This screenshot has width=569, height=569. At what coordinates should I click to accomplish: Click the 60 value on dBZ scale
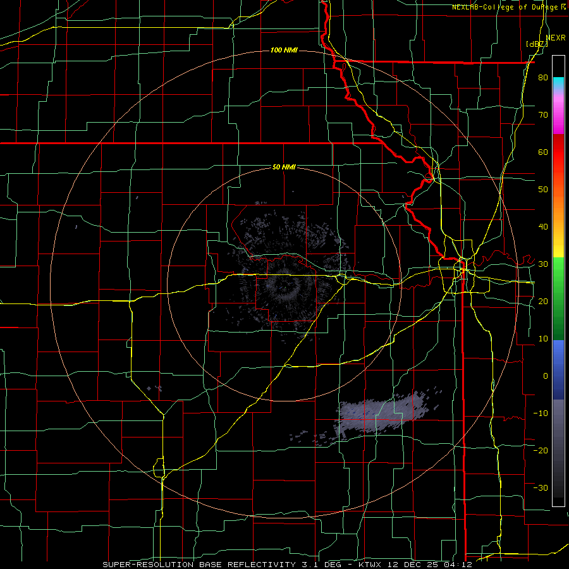pos(543,152)
